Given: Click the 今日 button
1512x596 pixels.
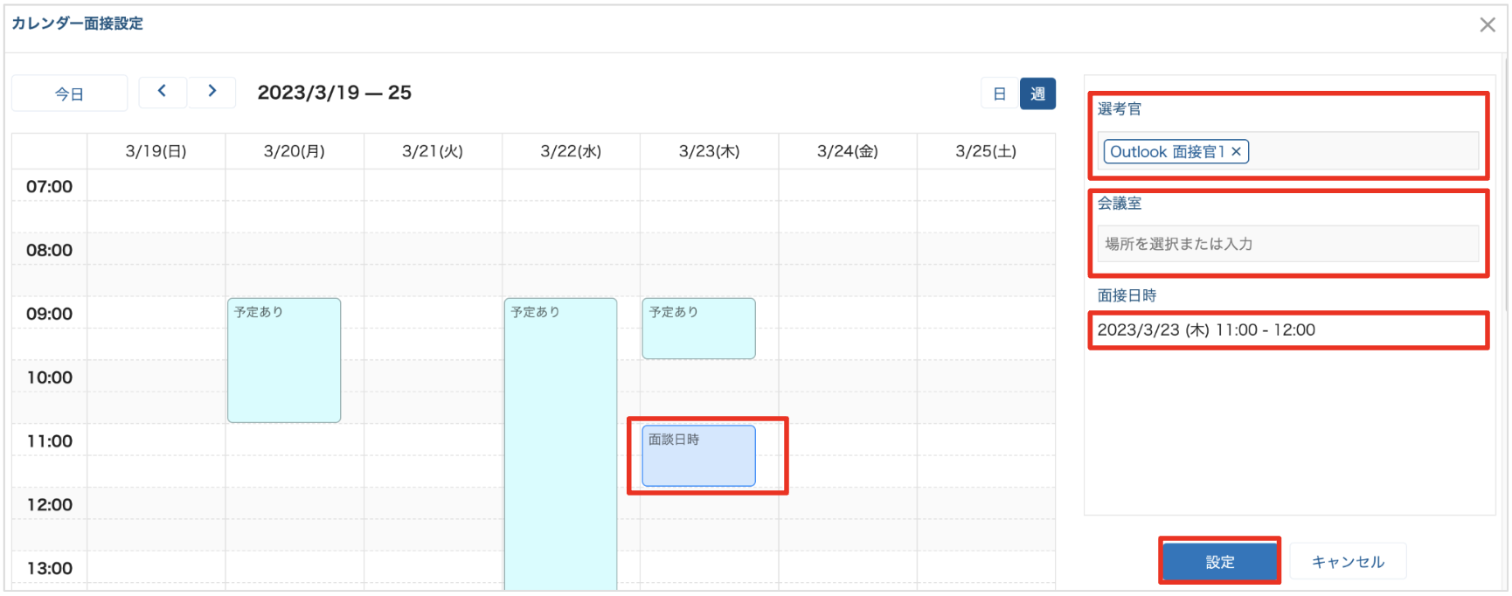Looking at the screenshot, I should click(70, 94).
